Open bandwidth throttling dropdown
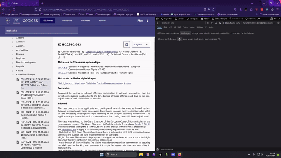The image size is (281, 158). (x=259, y=23)
